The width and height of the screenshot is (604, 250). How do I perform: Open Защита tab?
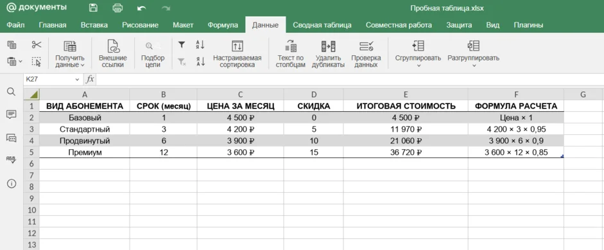(x=459, y=25)
